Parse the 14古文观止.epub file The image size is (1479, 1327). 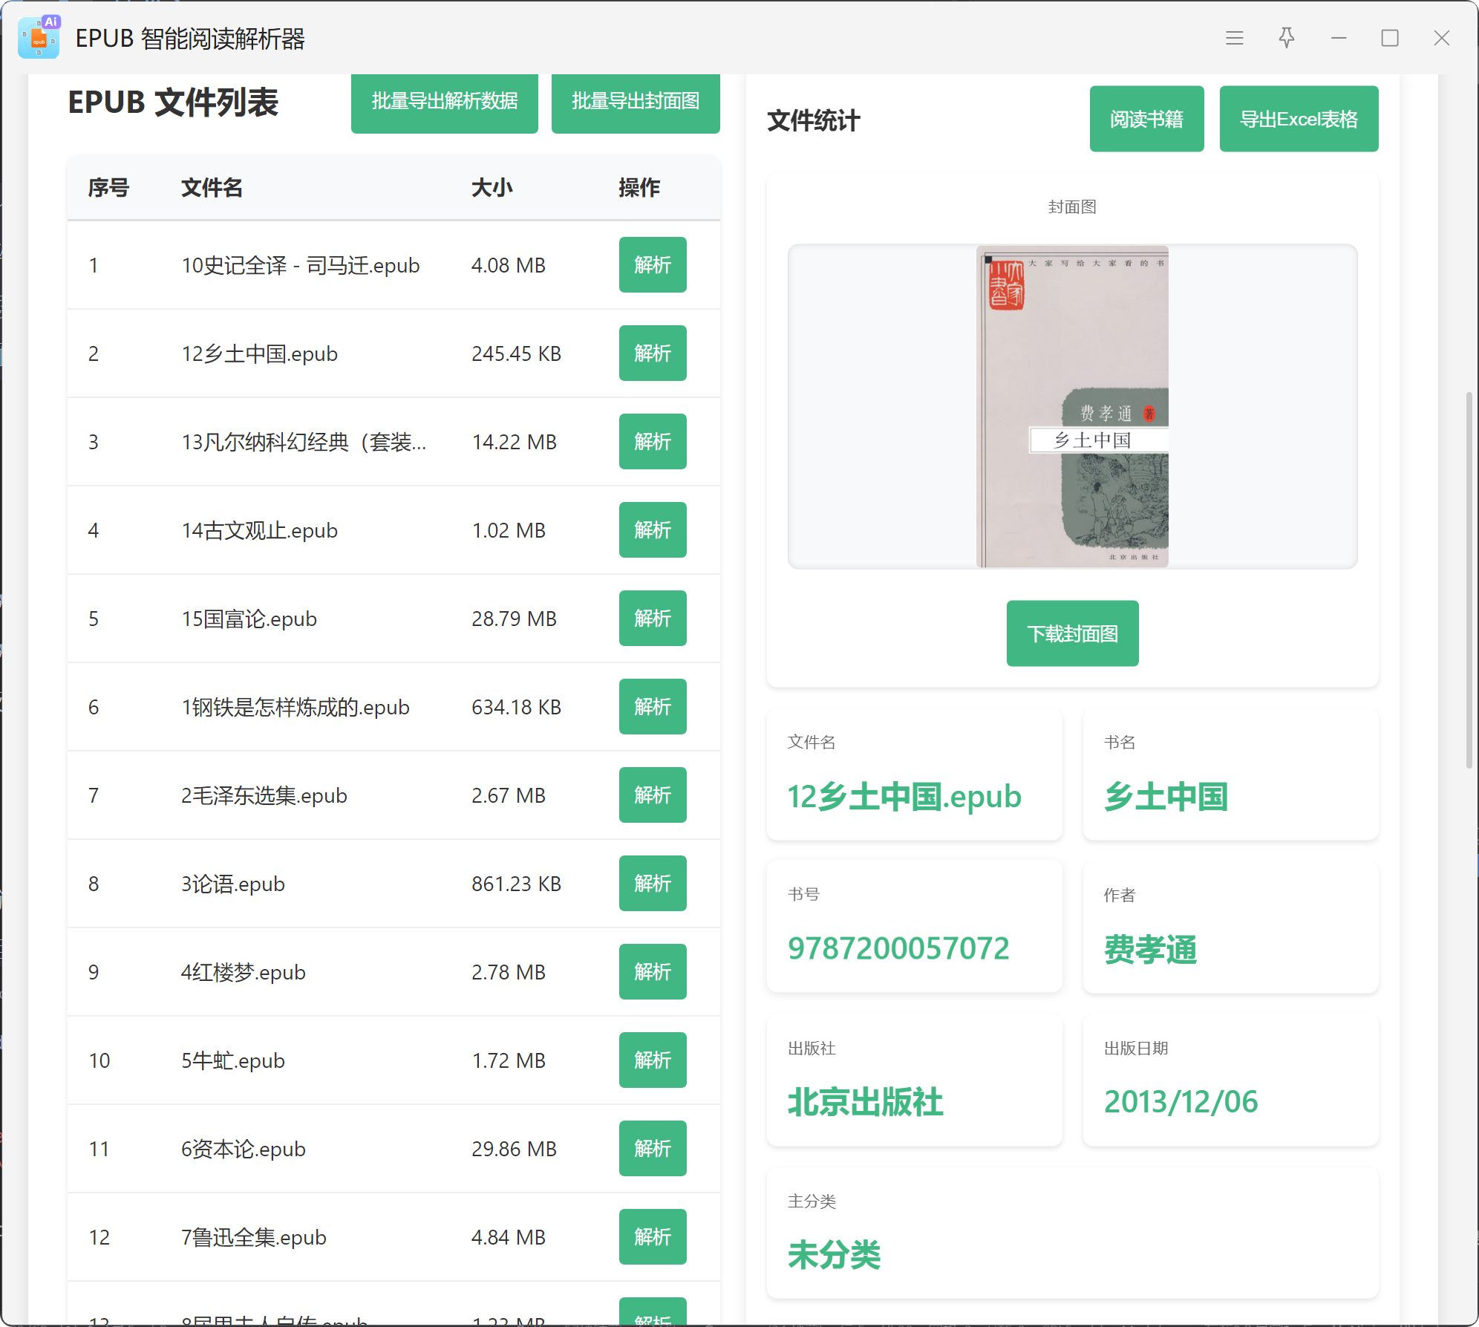point(653,530)
